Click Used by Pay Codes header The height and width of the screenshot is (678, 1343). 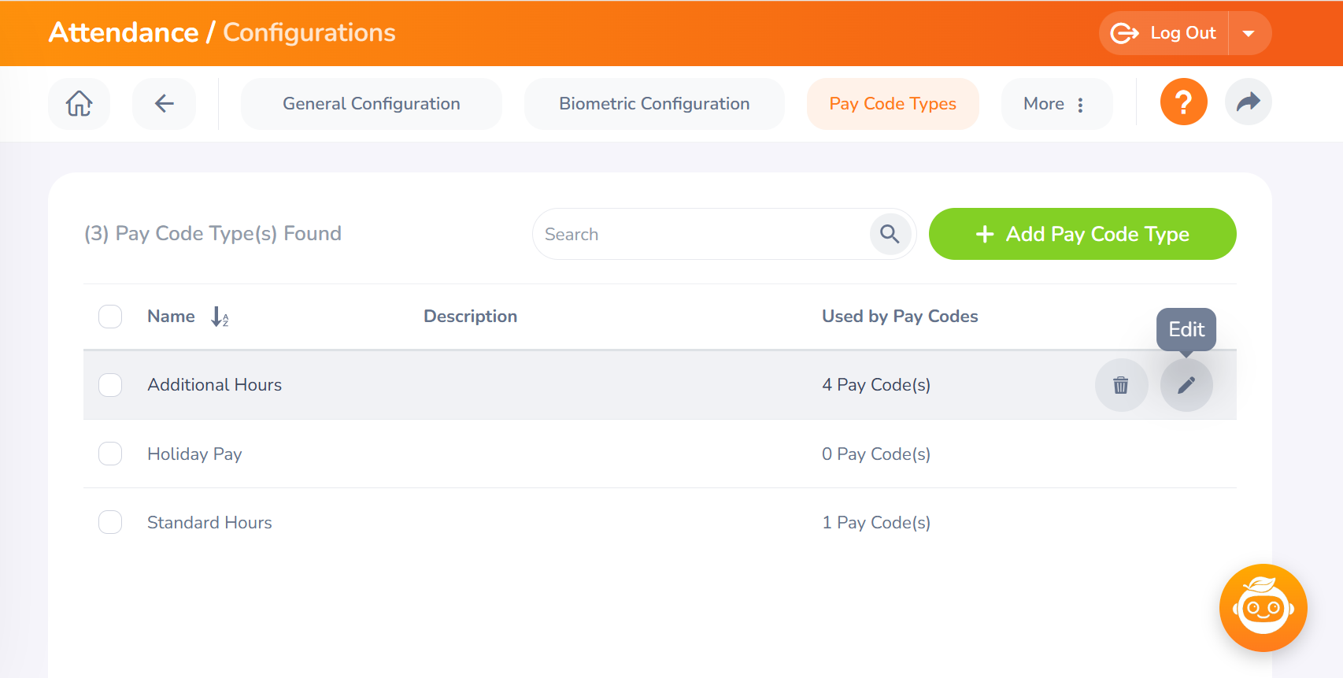click(900, 317)
